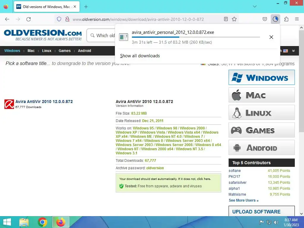Open contributor sofiane's profile
Viewport: 304px width, 228px height.
click(x=235, y=171)
